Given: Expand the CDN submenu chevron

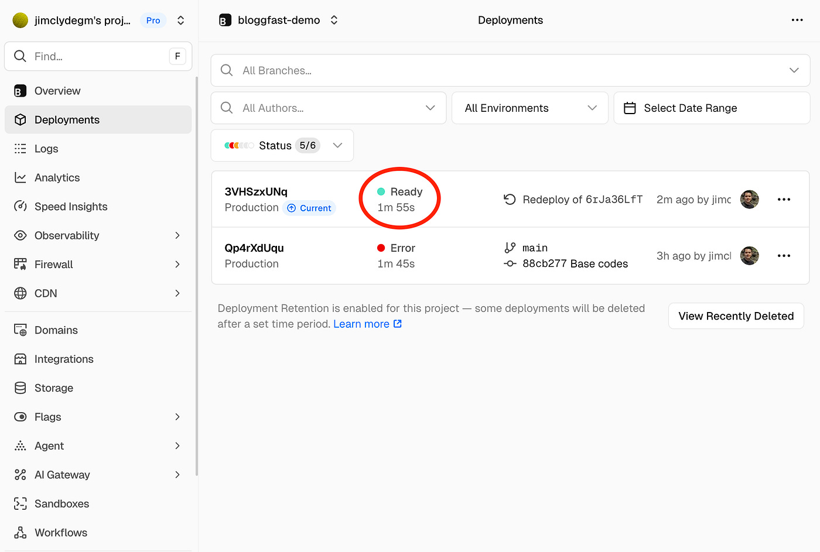Looking at the screenshot, I should coord(177,293).
